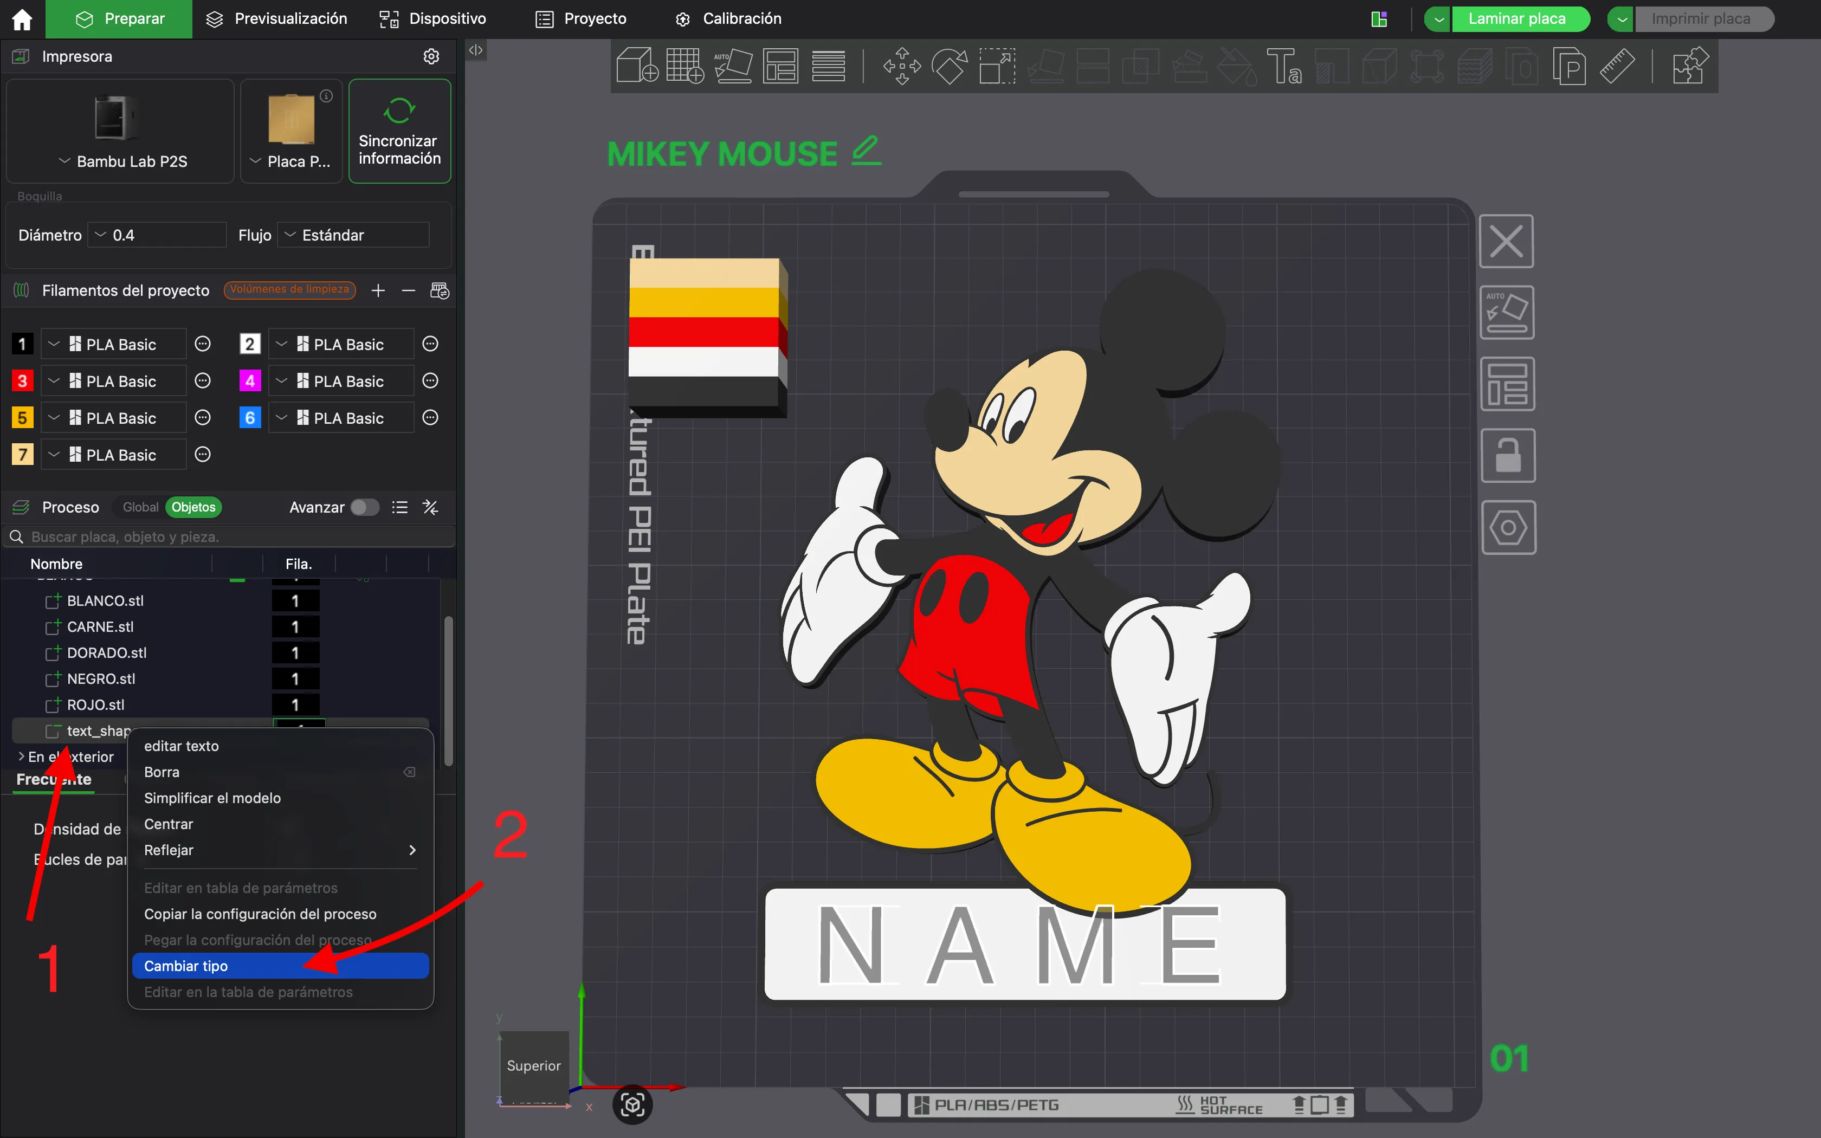Click filament 3 red color swatch

click(x=23, y=381)
